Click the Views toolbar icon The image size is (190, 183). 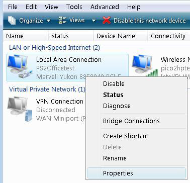(62, 21)
